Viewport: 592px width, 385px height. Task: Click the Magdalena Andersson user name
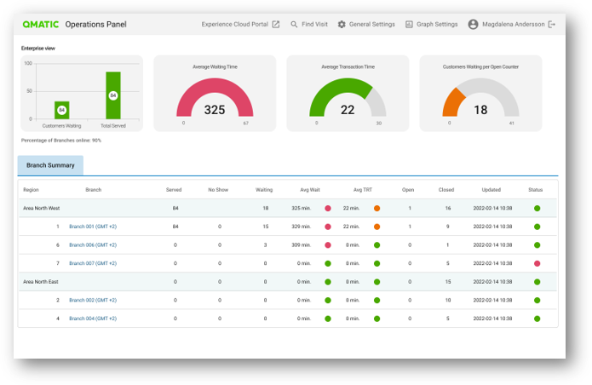tap(514, 25)
